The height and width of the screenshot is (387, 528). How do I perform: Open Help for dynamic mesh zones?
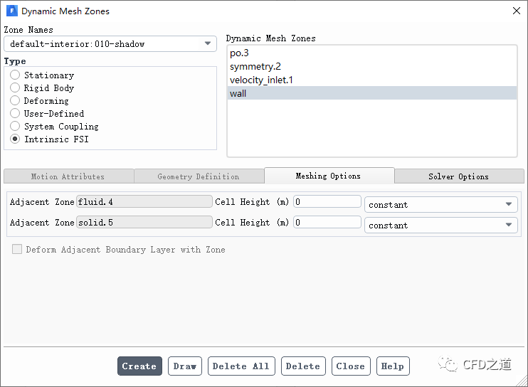(393, 366)
